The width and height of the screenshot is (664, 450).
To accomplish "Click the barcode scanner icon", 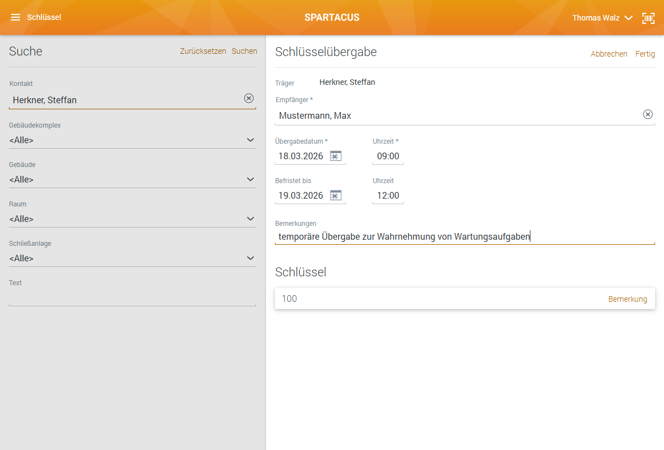I will [648, 18].
